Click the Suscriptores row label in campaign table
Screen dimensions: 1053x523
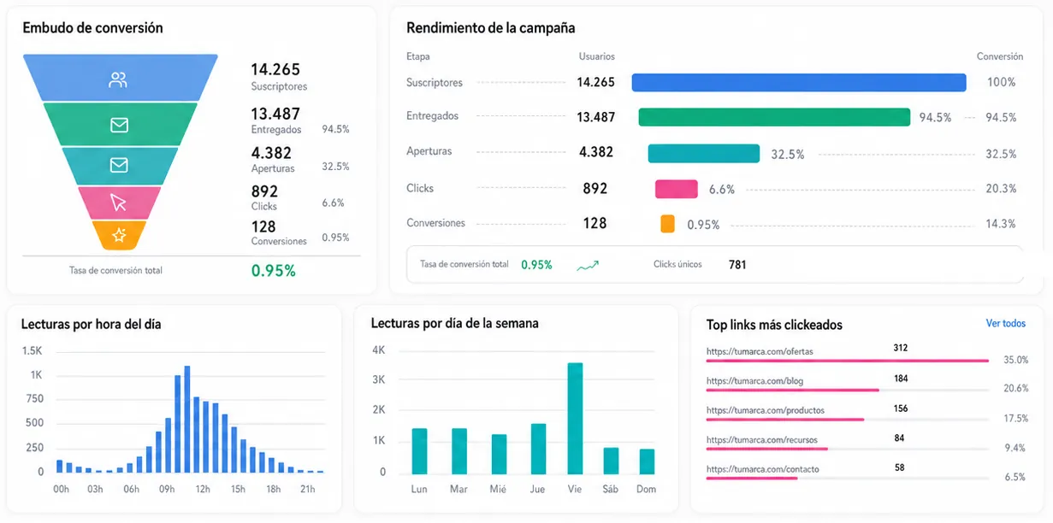point(435,83)
